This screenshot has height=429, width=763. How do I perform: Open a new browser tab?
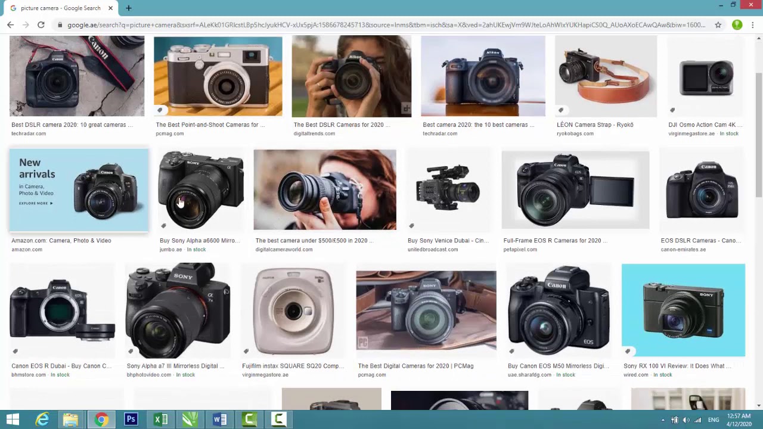(129, 8)
